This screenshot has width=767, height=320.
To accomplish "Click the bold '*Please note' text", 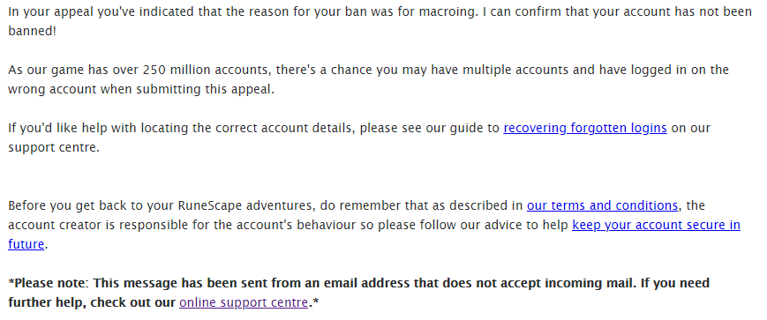I will (49, 283).
